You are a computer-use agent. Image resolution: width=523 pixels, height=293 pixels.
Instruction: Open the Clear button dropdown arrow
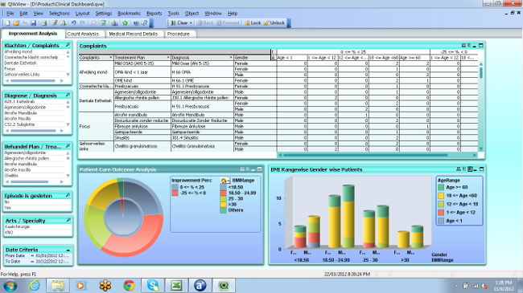point(191,23)
